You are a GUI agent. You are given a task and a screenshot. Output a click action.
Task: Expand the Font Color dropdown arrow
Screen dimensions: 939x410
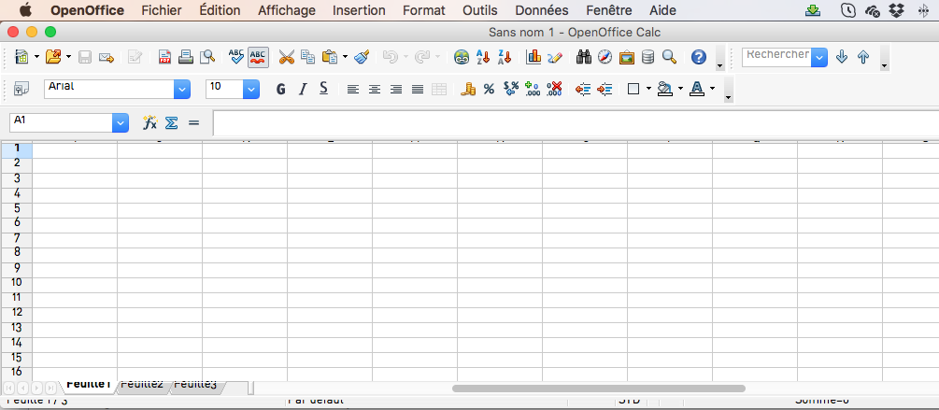pos(712,89)
